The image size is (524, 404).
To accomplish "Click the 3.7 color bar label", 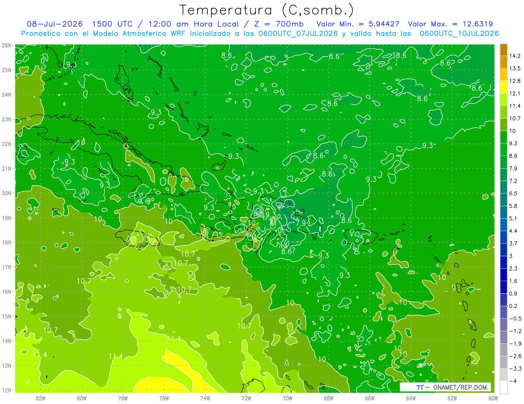I will (x=514, y=243).
